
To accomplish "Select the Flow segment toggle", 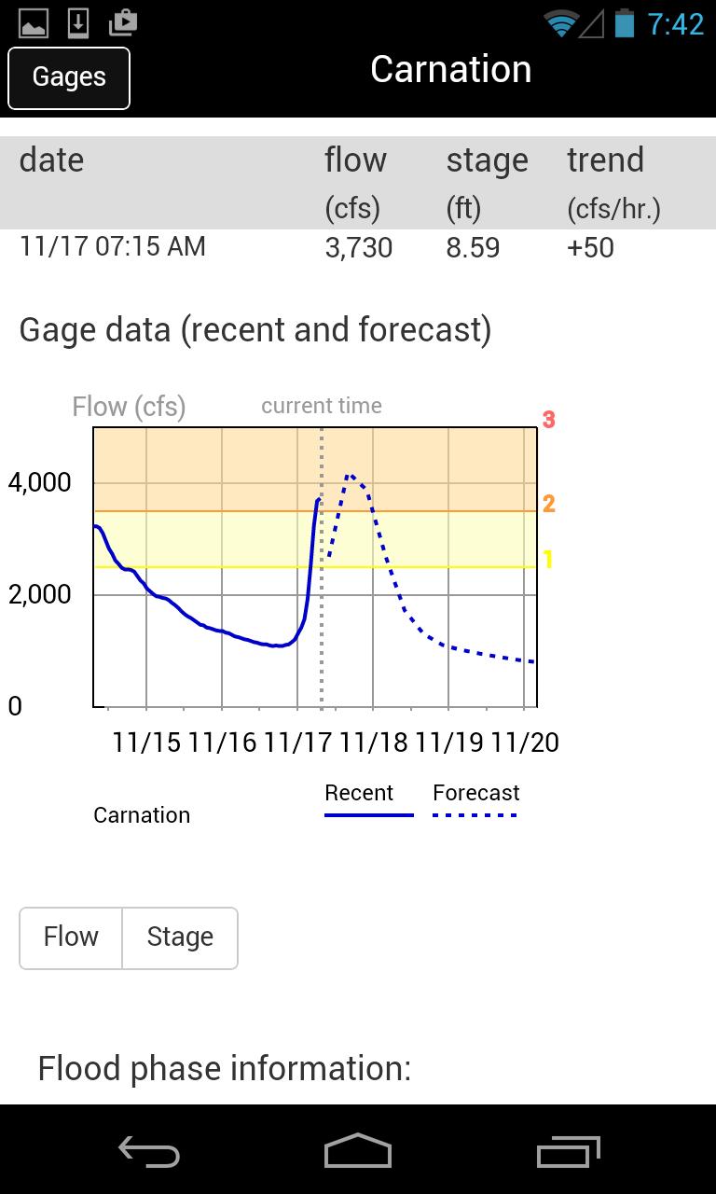I will click(71, 937).
